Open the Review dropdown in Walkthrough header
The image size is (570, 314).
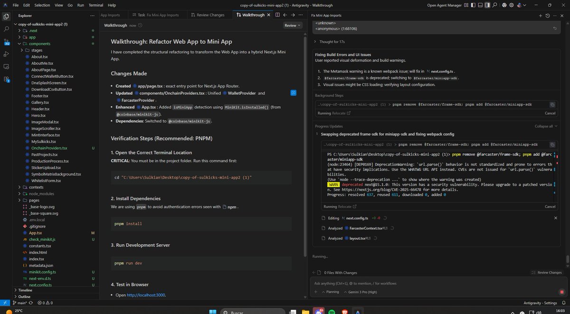(292, 26)
